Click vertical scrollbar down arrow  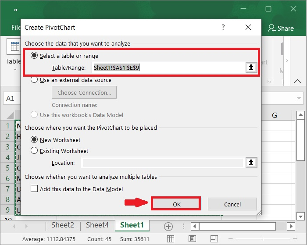coord(300,217)
